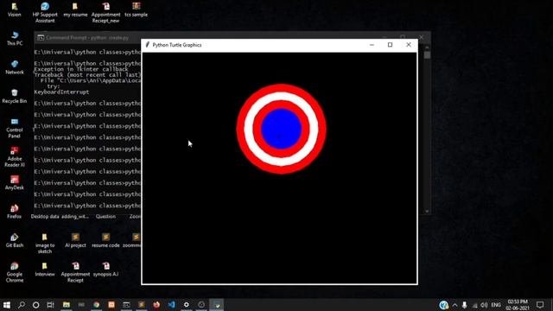
Task: Open the Vision desktop folder
Action: click(x=14, y=10)
